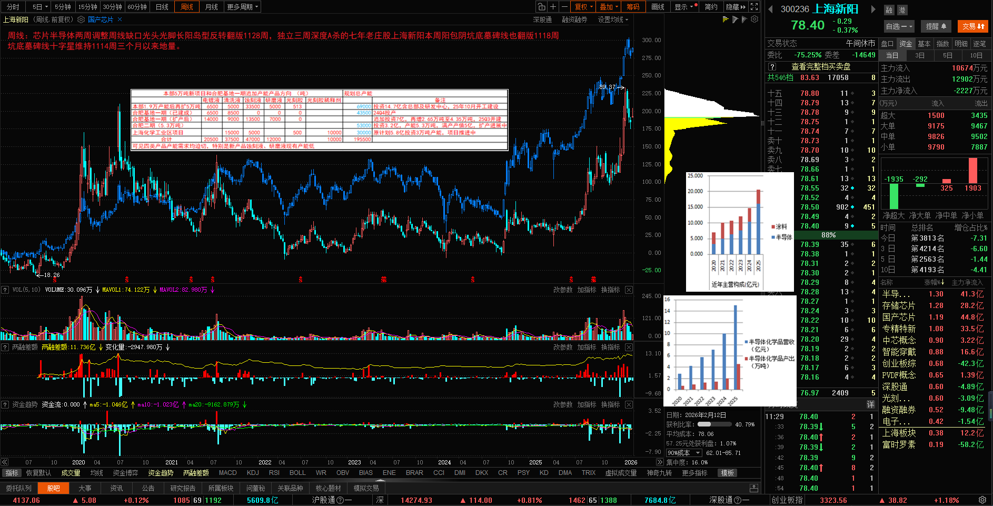993x506 pixels.
Task: Close the VOL indicator panel
Action: [x=629, y=290]
